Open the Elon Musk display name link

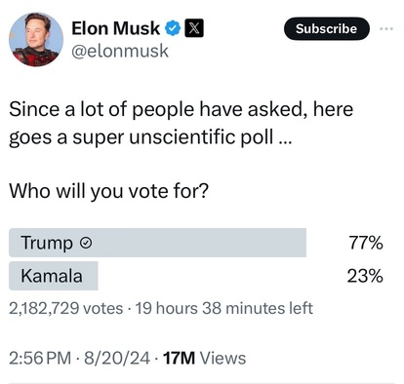[x=115, y=28]
